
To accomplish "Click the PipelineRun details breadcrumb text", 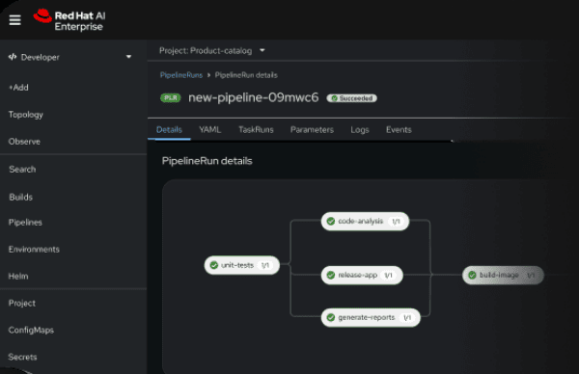I will [x=246, y=75].
